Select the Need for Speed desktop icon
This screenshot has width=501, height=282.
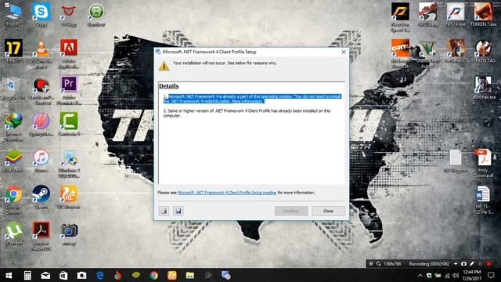(x=400, y=17)
